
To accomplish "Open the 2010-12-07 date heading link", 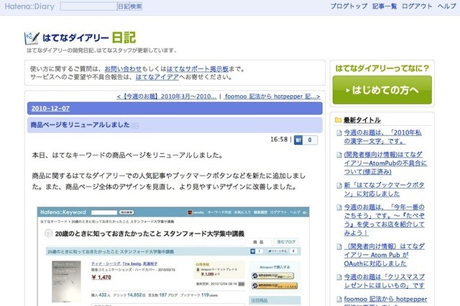I will pos(50,109).
